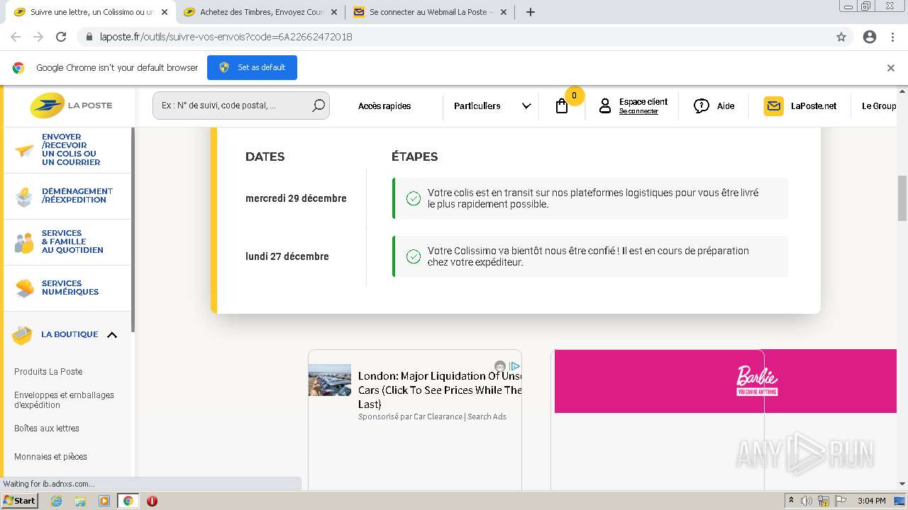Open Produits La Poste link

tap(48, 372)
